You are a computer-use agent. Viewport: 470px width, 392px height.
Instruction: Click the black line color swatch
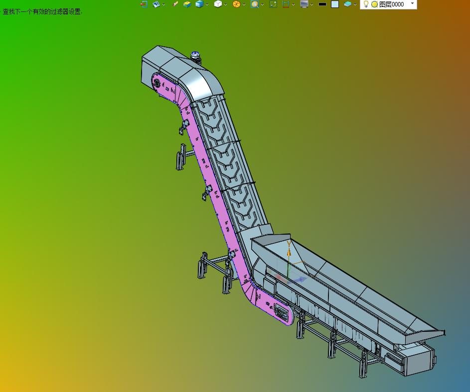coord(322,4)
